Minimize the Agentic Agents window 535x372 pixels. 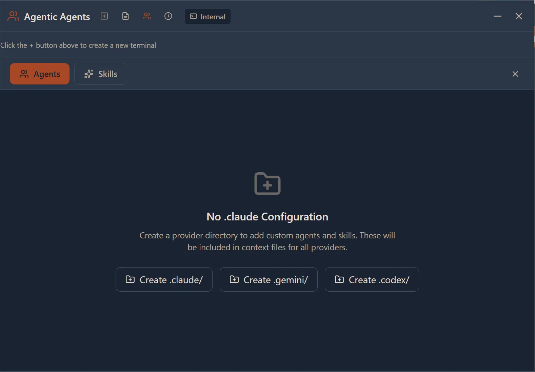[497, 16]
